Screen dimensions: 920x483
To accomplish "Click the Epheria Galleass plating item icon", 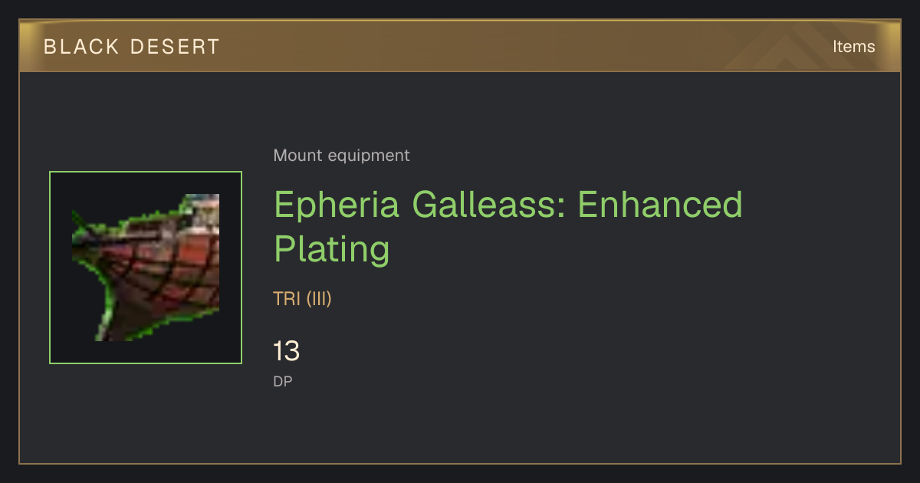I will [146, 268].
